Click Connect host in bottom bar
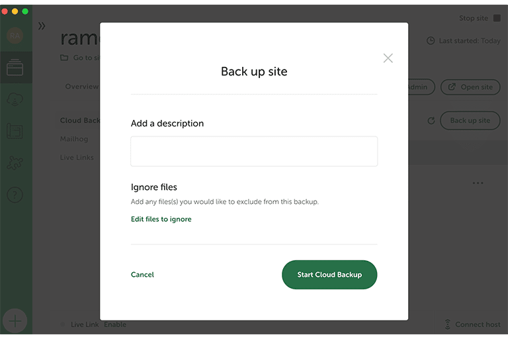The width and height of the screenshot is (508, 339). click(x=473, y=324)
